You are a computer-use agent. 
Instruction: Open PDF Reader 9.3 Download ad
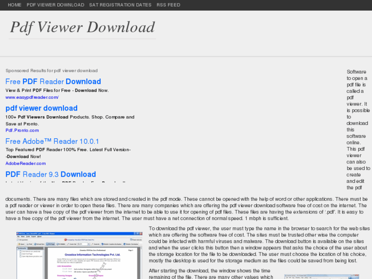(51, 174)
